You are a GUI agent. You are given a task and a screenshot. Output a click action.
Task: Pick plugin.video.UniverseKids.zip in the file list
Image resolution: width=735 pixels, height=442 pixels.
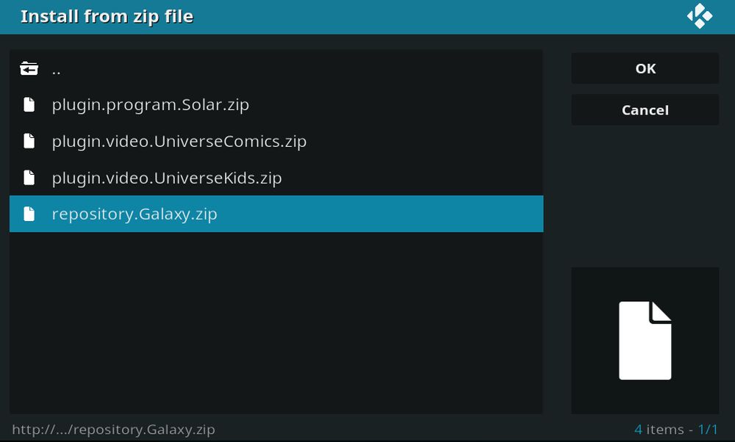pyautogui.click(x=166, y=178)
